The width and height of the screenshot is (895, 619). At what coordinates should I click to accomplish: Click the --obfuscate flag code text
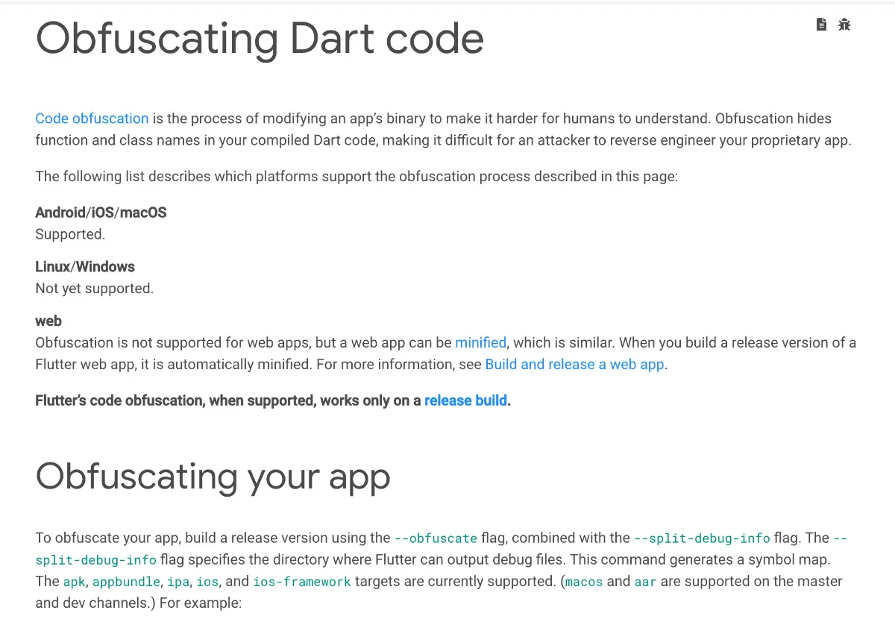[436, 538]
